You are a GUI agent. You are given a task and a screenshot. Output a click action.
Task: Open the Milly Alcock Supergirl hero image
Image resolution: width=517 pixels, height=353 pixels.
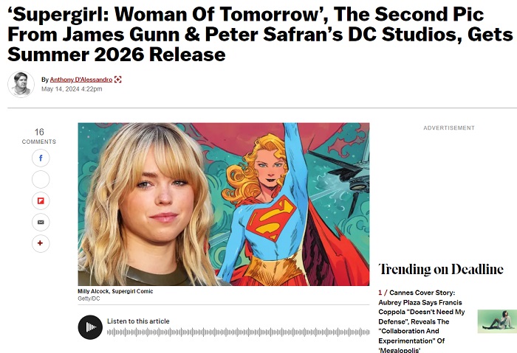click(224, 204)
